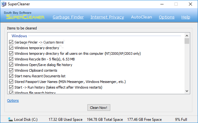Click the 17.32 GB Used Space status
The image size is (198, 123).
(65, 120)
